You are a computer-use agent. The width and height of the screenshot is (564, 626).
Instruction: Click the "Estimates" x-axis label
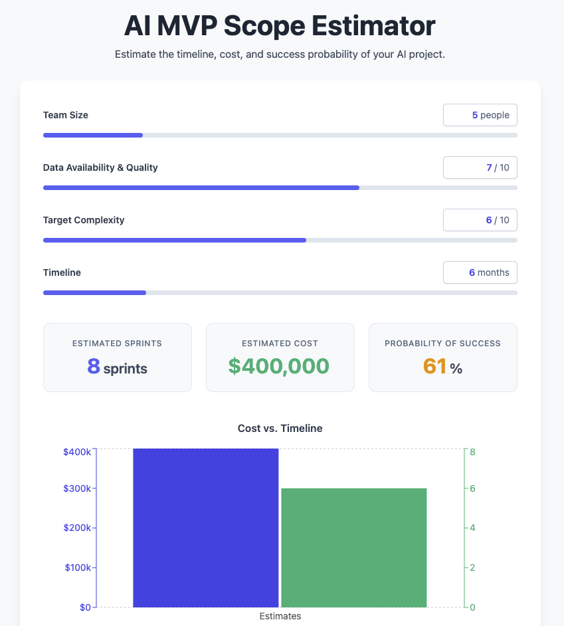pyautogui.click(x=280, y=616)
